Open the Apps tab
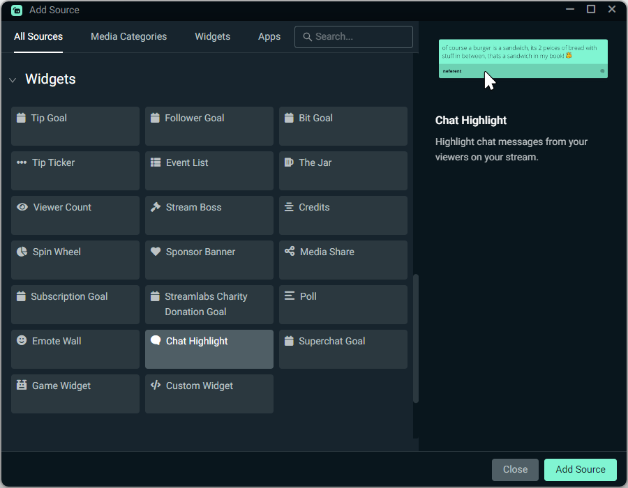 [x=269, y=36]
